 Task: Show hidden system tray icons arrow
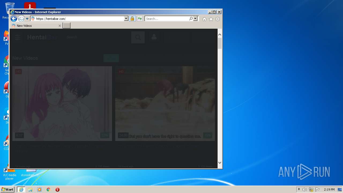(x=299, y=190)
